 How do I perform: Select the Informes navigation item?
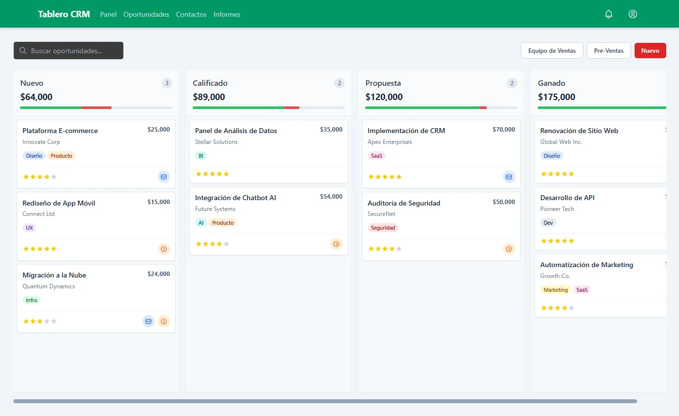click(x=226, y=14)
